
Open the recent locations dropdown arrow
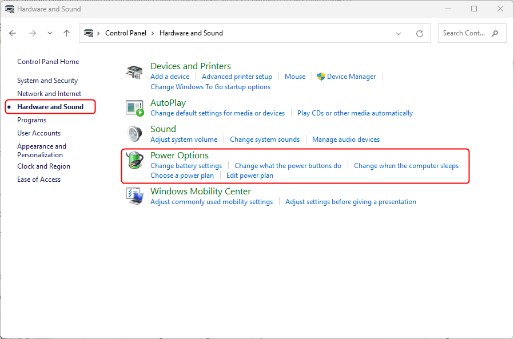pyautogui.click(x=50, y=33)
